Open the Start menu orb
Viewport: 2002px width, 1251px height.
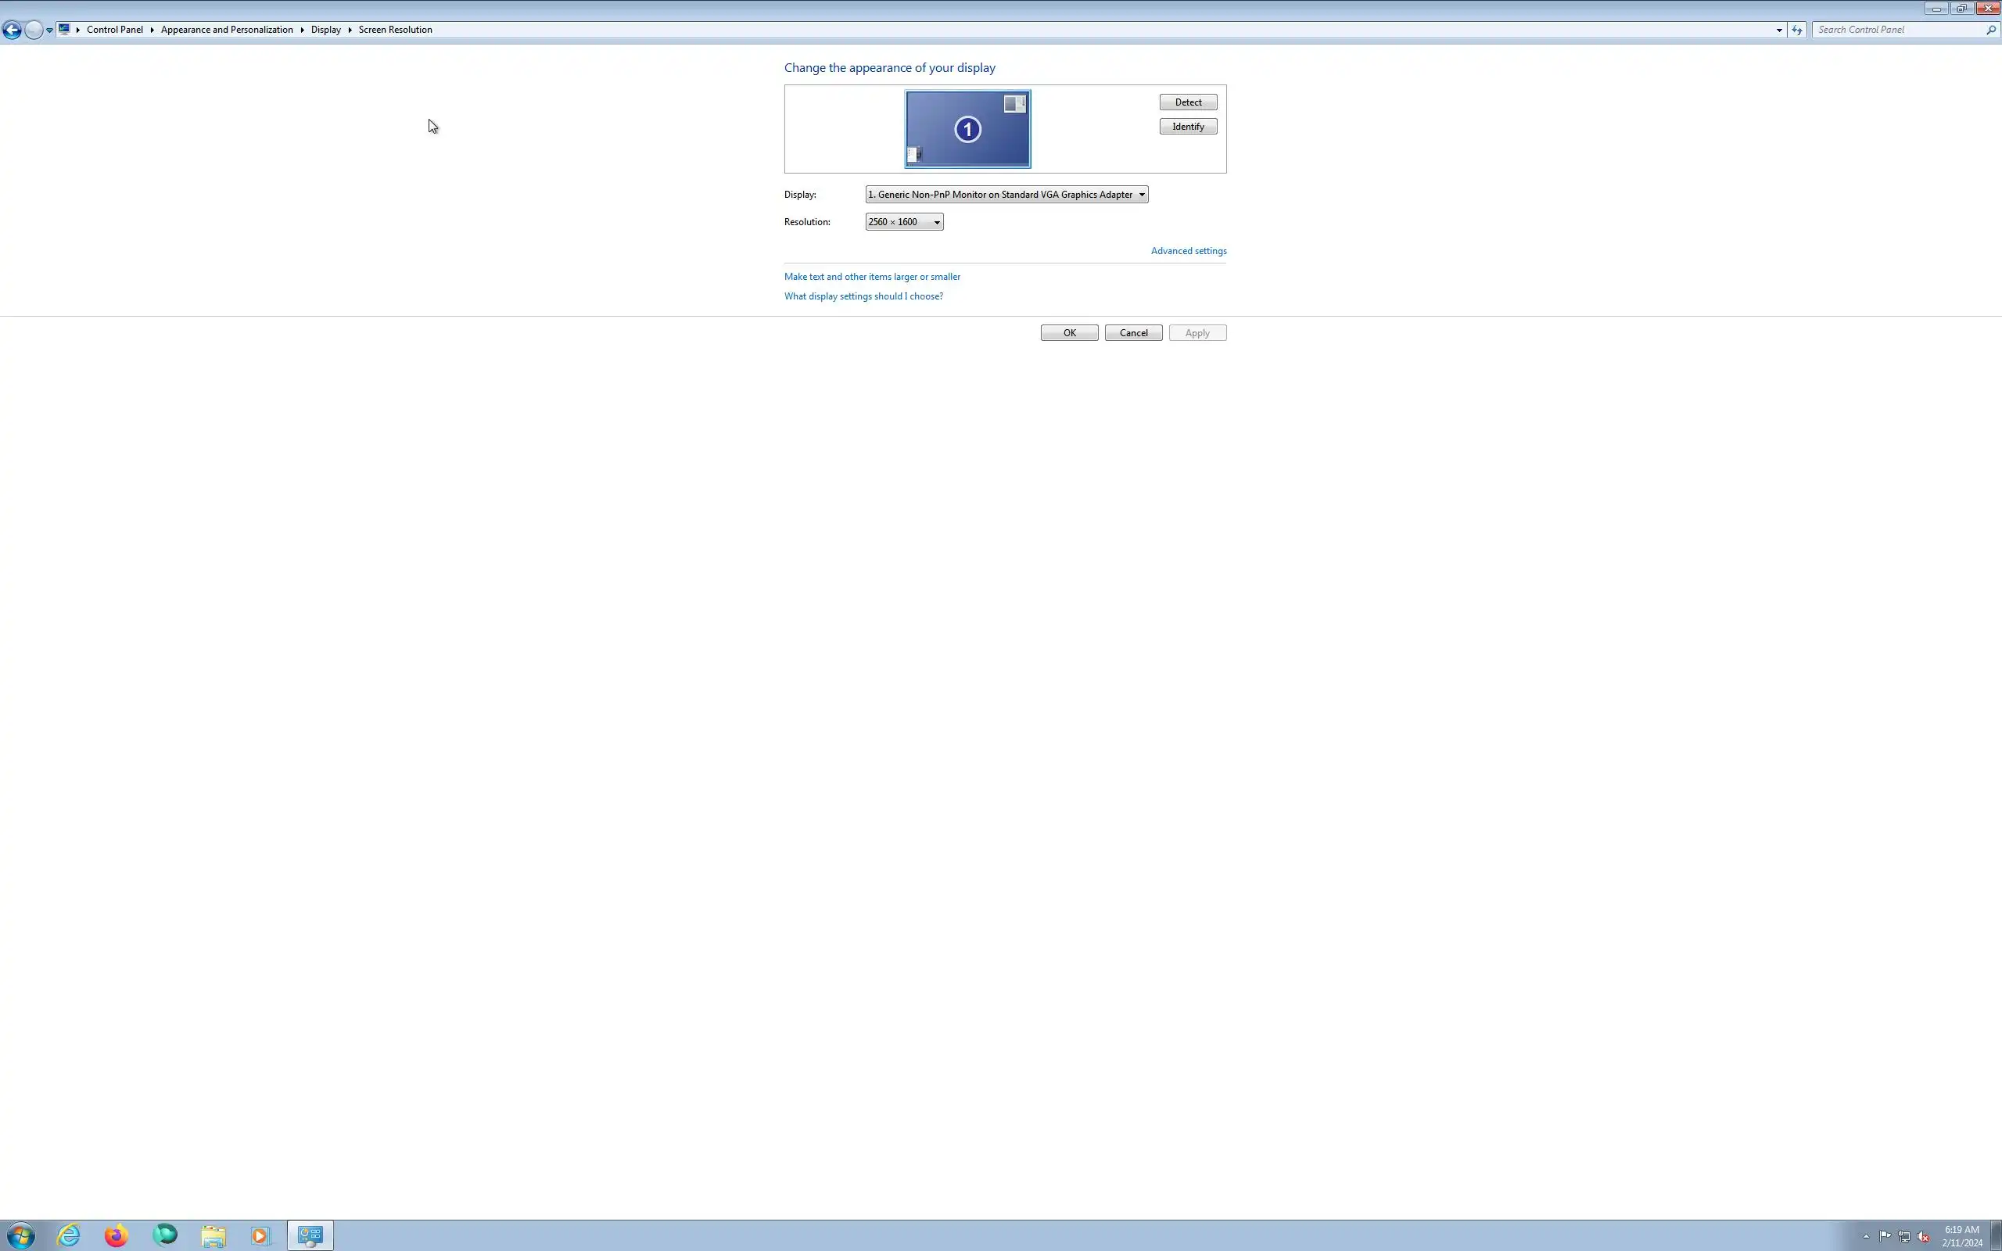pos(20,1236)
